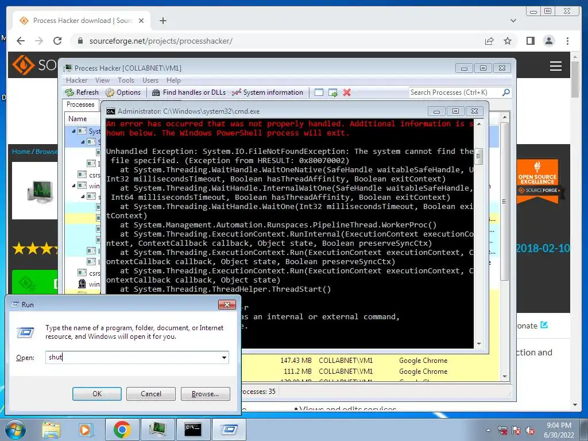Image resolution: width=588 pixels, height=441 pixels.
Task: Click Find handles or DLLs
Action: (x=188, y=92)
